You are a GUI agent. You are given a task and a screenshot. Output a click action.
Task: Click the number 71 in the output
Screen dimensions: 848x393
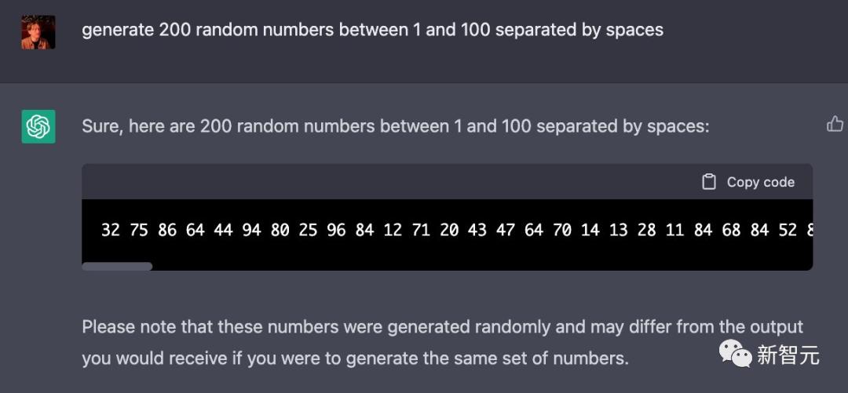[x=421, y=230]
